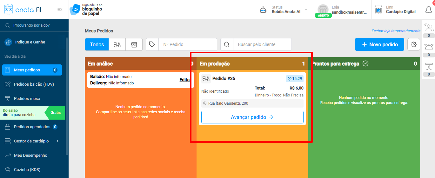The image size is (435, 178).
Task: Click the Grátis salão banner
Action: (x=32, y=113)
